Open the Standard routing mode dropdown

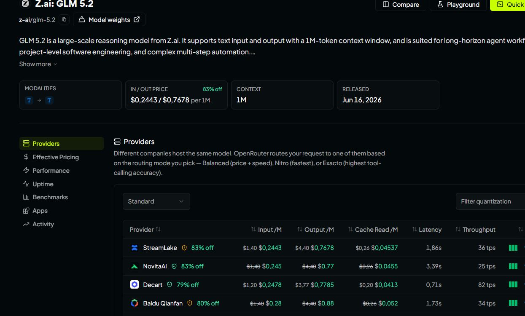pyautogui.click(x=156, y=201)
